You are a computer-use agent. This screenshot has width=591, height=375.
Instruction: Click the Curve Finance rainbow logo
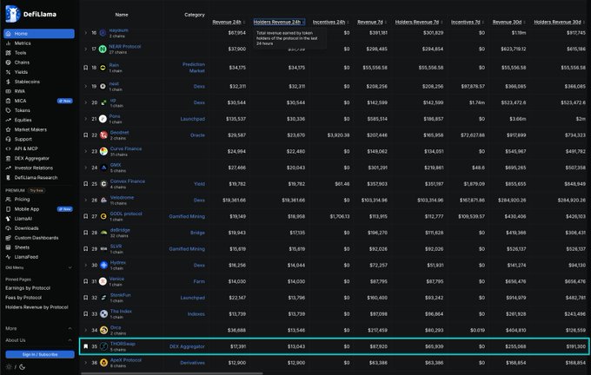(103, 151)
